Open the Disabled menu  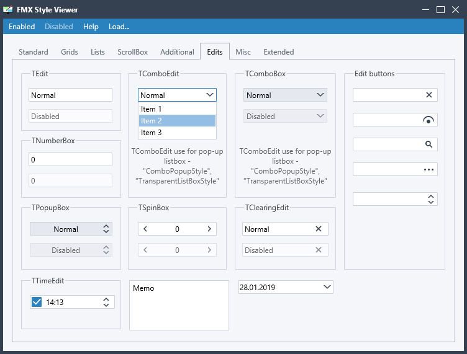pos(58,27)
